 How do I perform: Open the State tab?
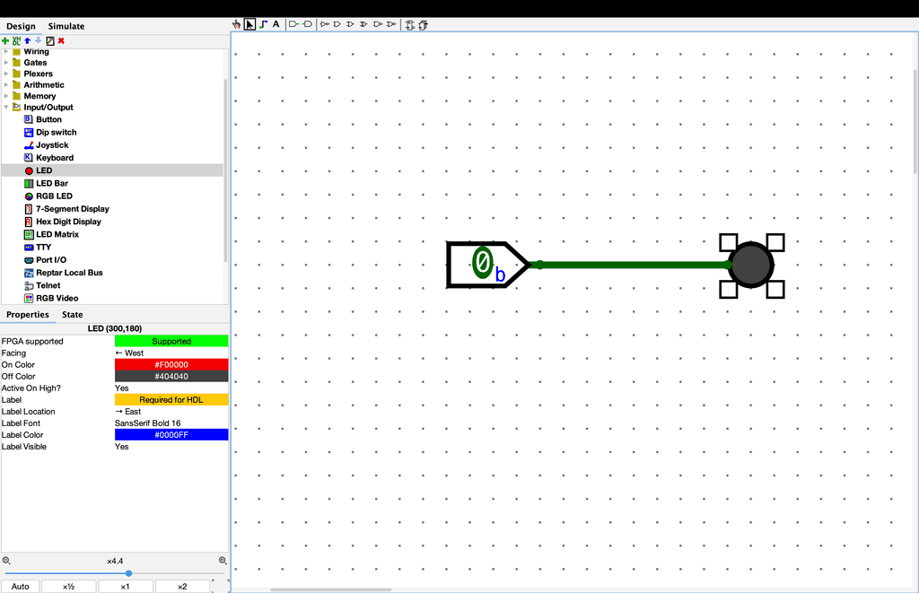coord(72,315)
